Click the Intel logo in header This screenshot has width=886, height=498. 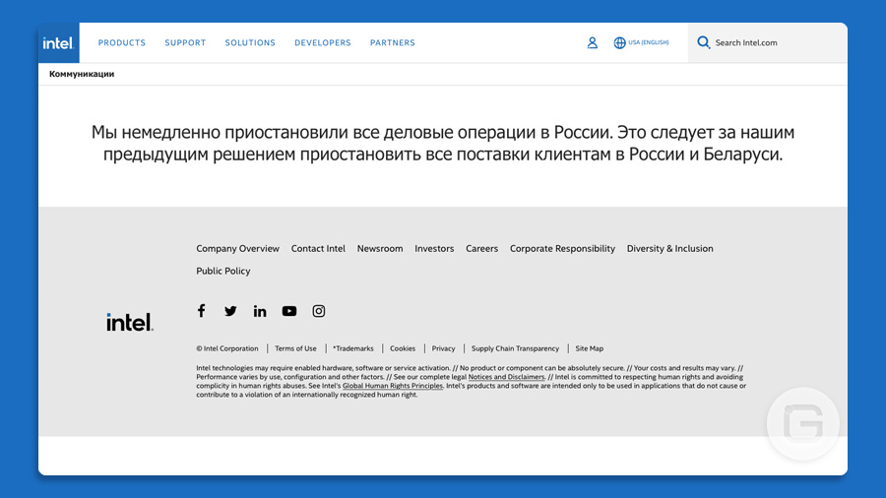(59, 43)
